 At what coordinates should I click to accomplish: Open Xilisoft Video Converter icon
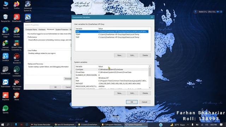coord(17,45)
